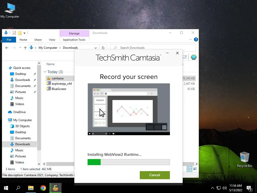
Task: Select Downloads under My Computer
Action: pos(23,144)
